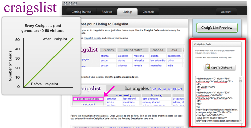Open artists under community
This screenshot has height=128, width=251.
[110, 102]
